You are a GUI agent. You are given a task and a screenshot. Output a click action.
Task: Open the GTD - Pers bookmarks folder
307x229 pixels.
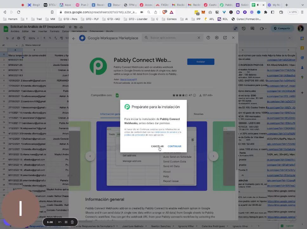(68, 19)
